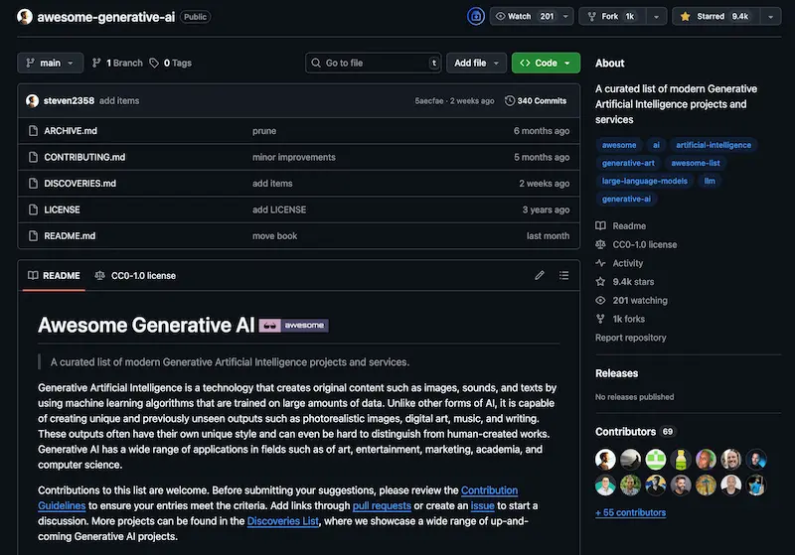Open the Add file dropdown
This screenshot has width=795, height=555.
tap(476, 63)
